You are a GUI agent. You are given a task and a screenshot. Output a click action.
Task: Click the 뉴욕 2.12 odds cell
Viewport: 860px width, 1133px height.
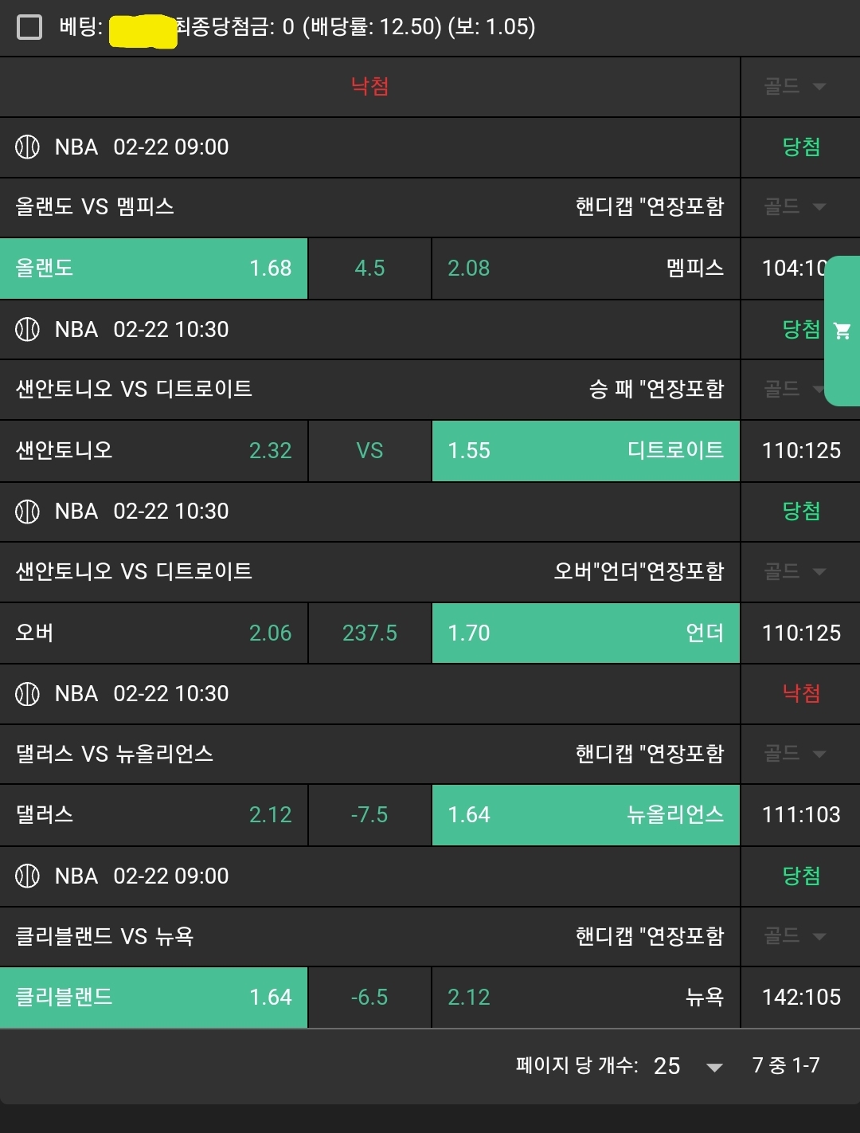585,998
